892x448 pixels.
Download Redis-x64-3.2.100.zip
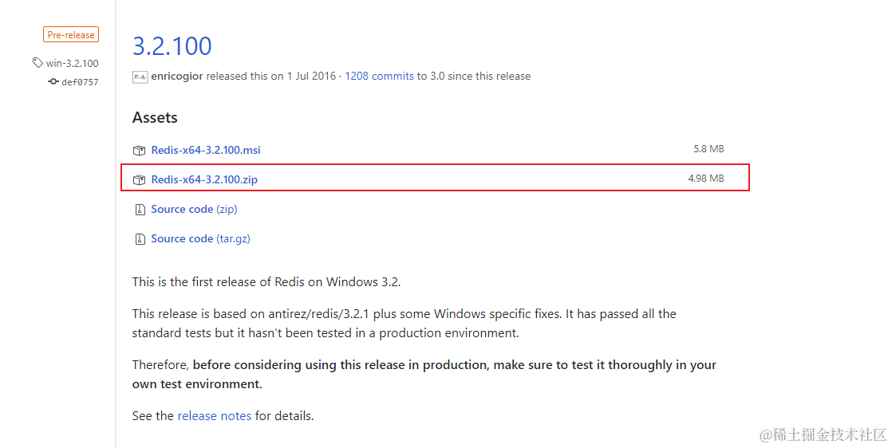pos(204,179)
